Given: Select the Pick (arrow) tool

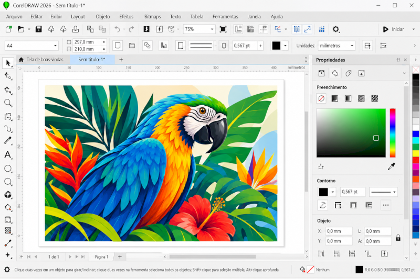Looking at the screenshot, I should 8,63.
